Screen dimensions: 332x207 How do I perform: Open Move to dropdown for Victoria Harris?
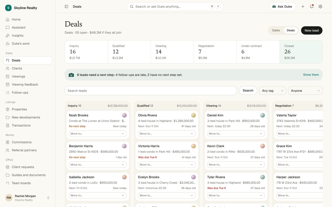click(167, 164)
